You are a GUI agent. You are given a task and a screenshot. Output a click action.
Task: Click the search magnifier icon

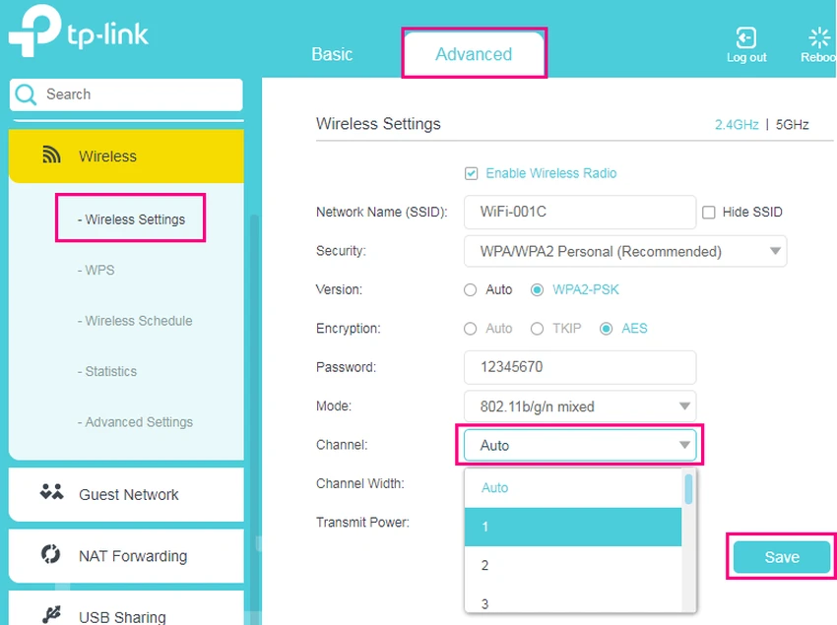click(x=26, y=94)
